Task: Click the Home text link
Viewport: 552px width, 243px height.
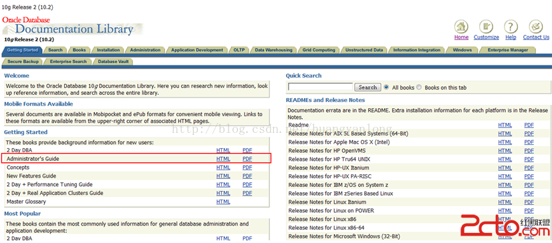Action: [461, 37]
